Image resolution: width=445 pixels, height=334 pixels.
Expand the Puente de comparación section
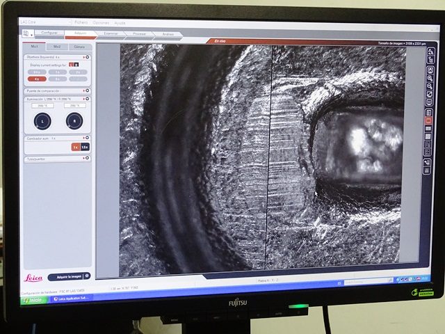86,90
